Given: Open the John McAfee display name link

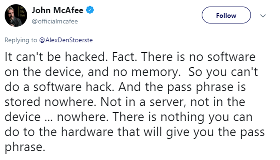Looking at the screenshot, I should click(58, 11).
